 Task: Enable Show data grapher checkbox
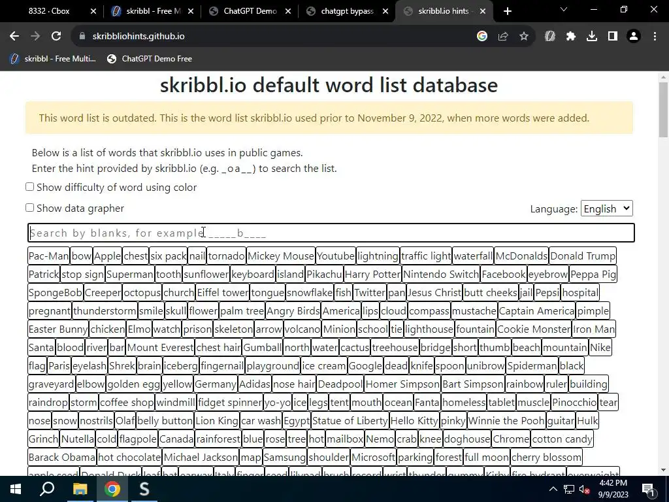29,208
